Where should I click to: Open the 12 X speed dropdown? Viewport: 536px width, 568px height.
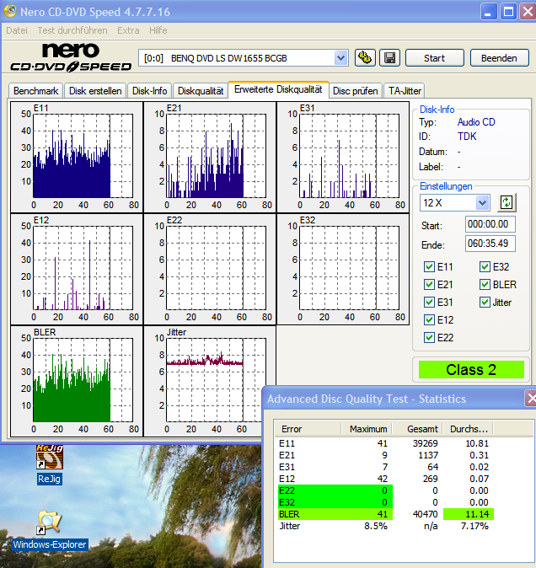[482, 202]
